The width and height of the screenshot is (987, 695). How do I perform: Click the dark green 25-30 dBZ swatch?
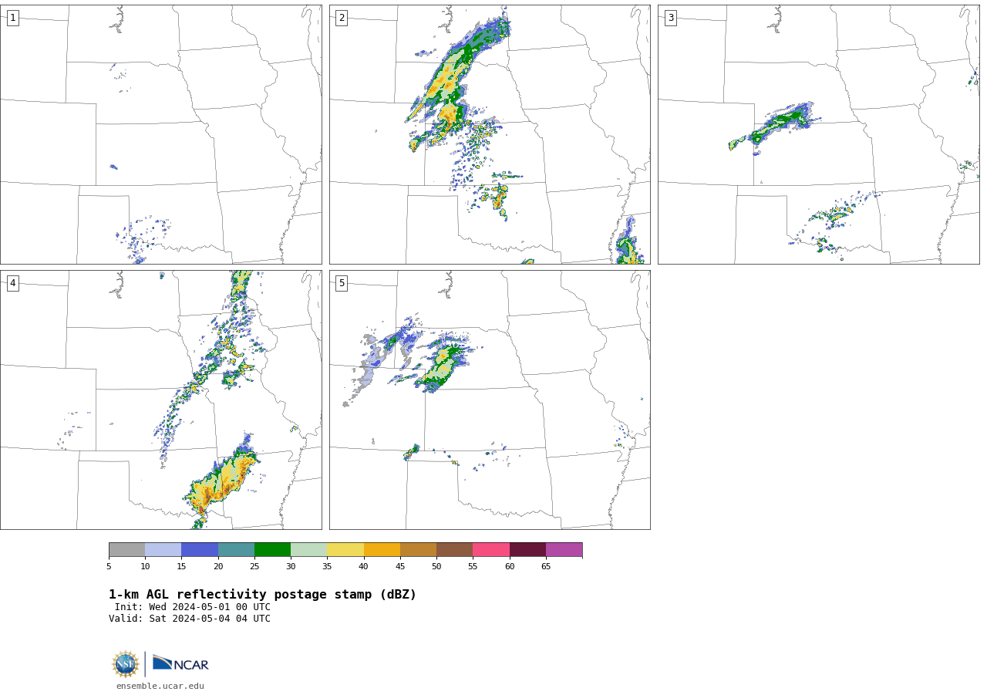point(272,549)
